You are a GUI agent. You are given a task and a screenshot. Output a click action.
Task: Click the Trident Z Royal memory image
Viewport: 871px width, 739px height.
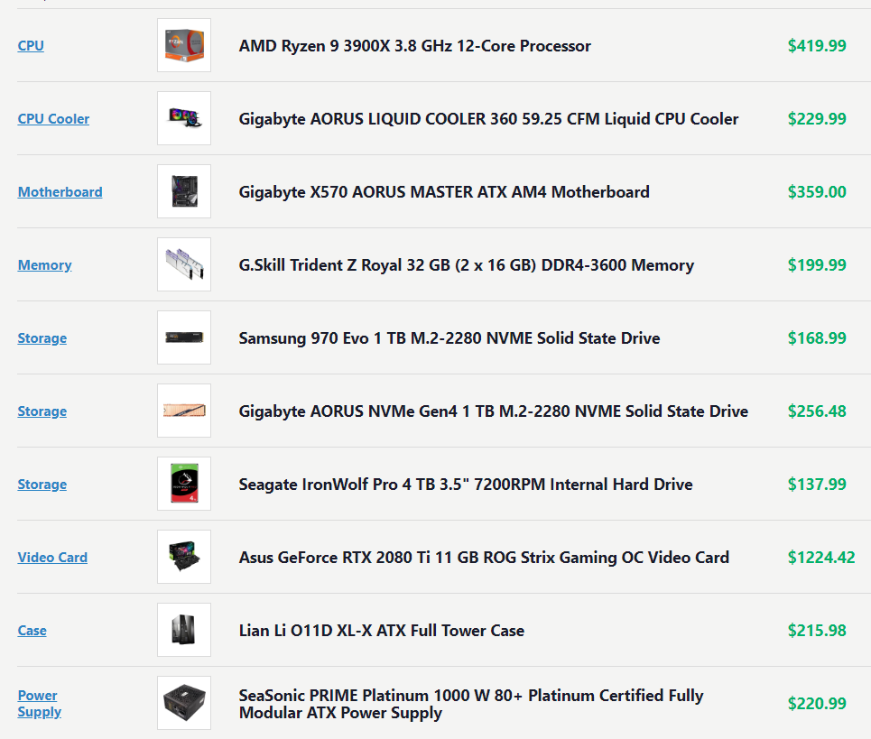tap(184, 264)
